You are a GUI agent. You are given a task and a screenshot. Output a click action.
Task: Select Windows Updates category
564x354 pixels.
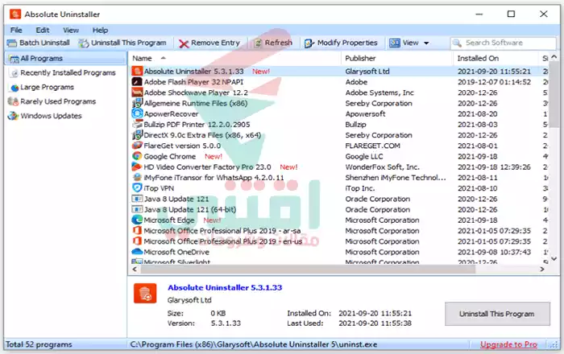pyautogui.click(x=51, y=116)
